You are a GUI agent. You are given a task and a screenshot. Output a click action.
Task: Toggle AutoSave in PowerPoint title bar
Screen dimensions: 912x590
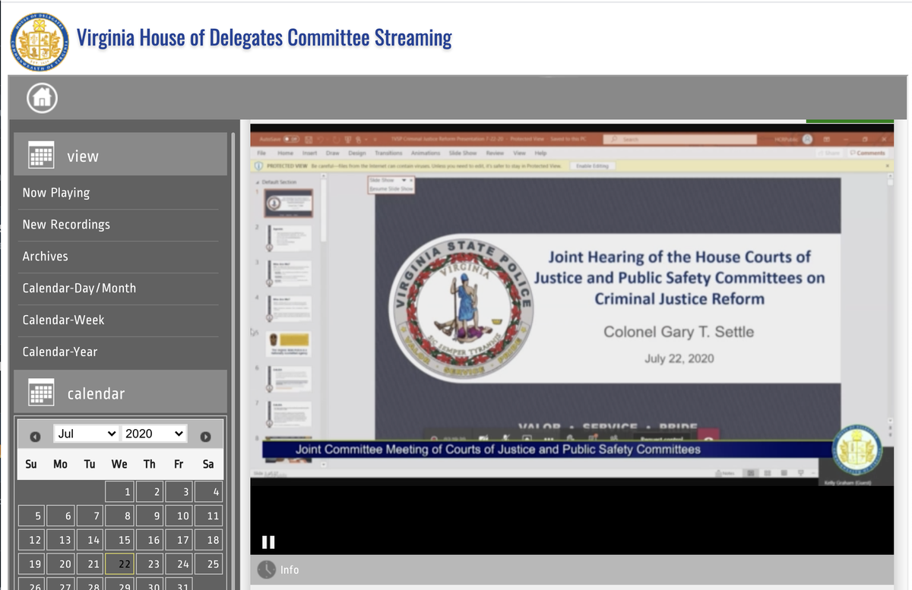click(x=291, y=140)
